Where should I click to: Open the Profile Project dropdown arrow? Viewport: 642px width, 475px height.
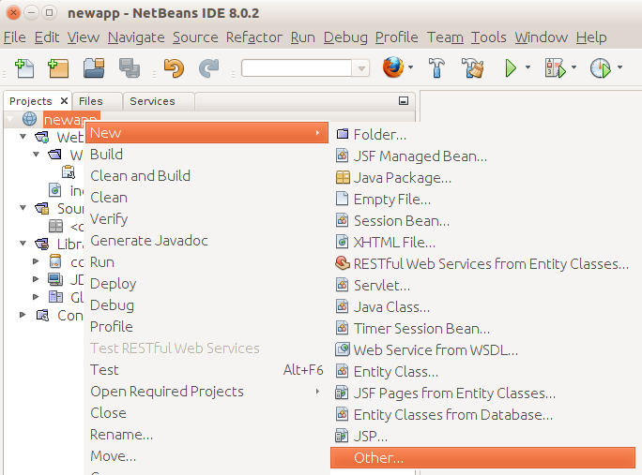619,67
